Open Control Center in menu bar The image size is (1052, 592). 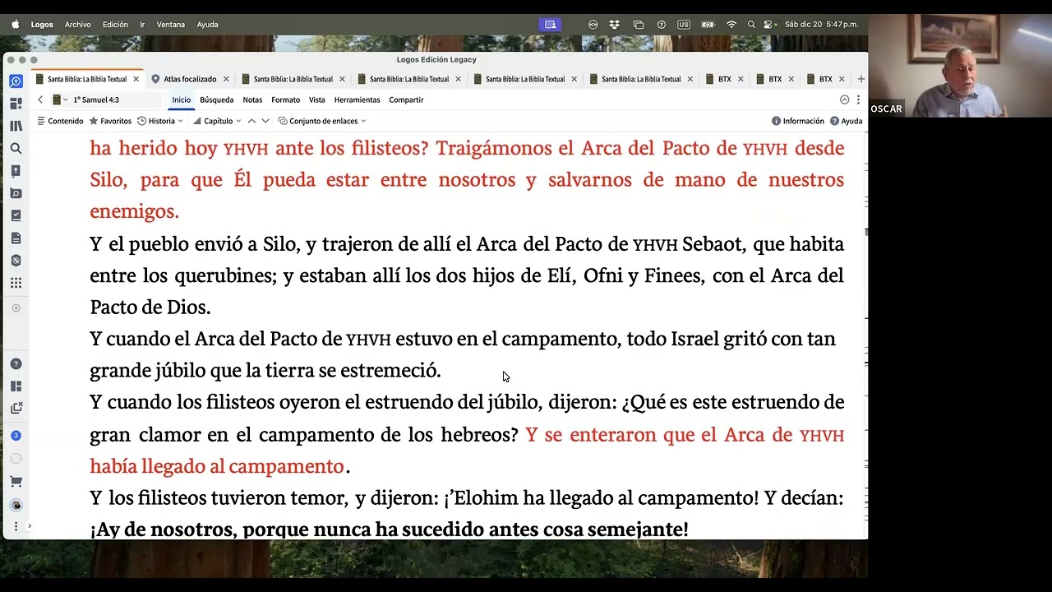pos(768,25)
